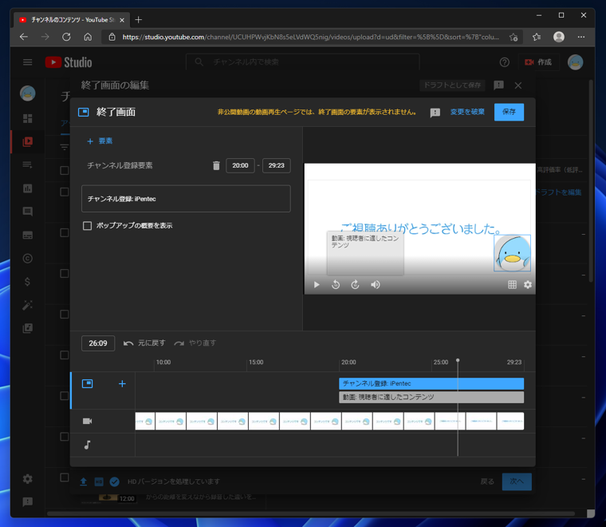Open the account avatar in Studio header
606x527 pixels.
point(575,62)
